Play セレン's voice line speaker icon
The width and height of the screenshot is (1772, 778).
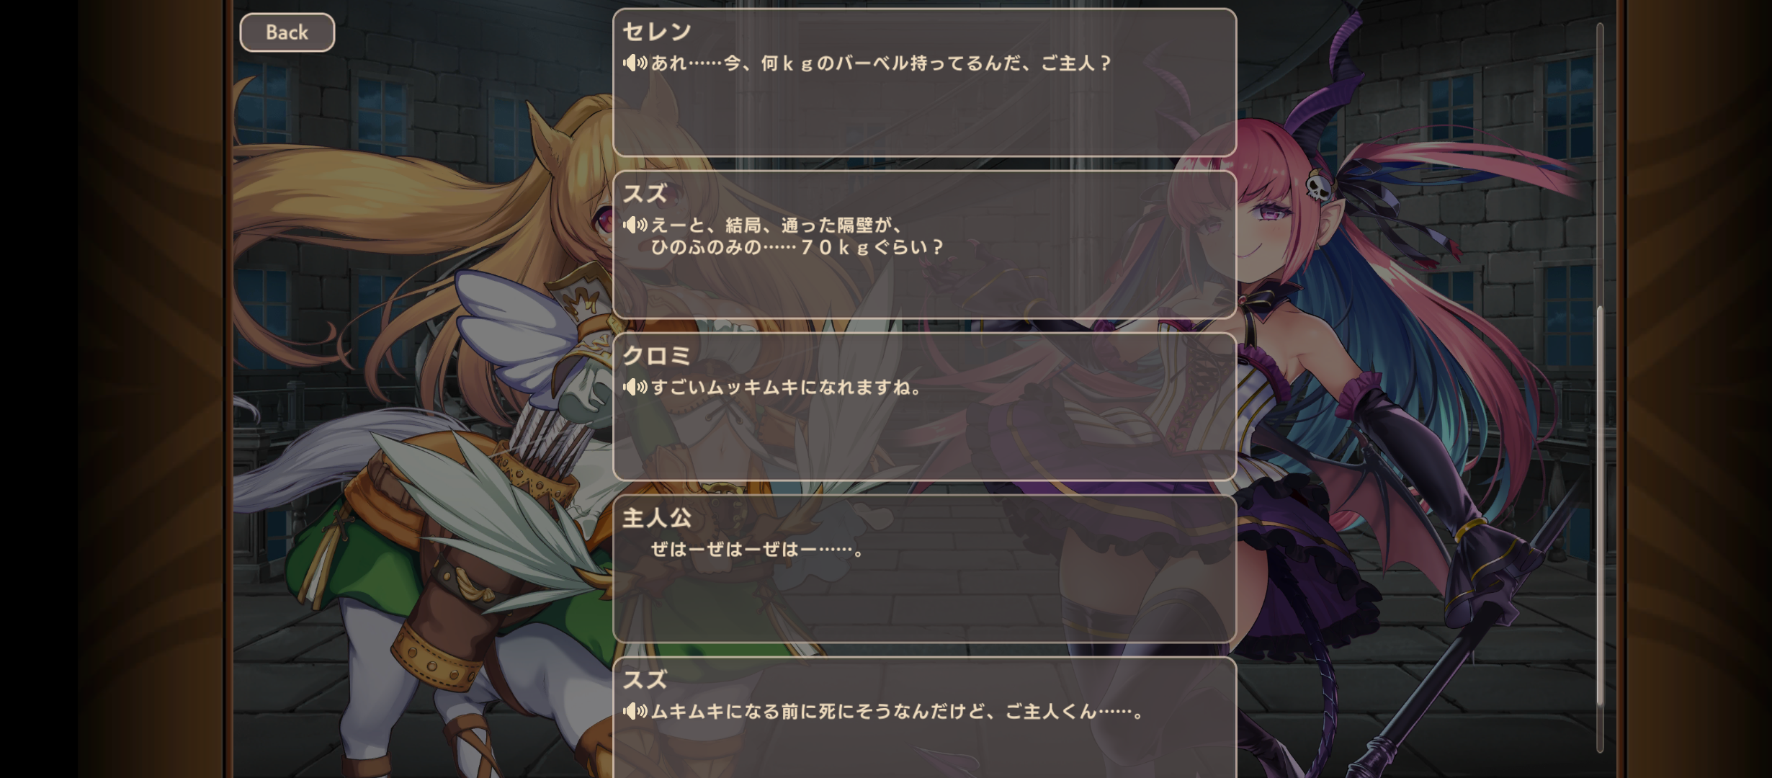tap(635, 63)
